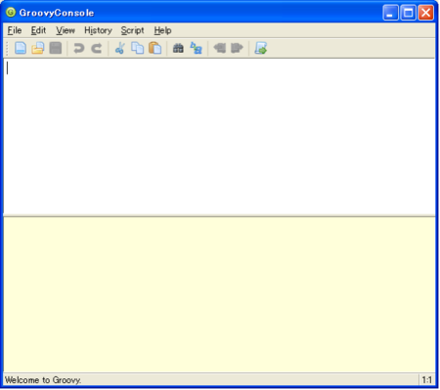Open the History menu
Viewport: 440px width, 390px height.
click(x=98, y=30)
